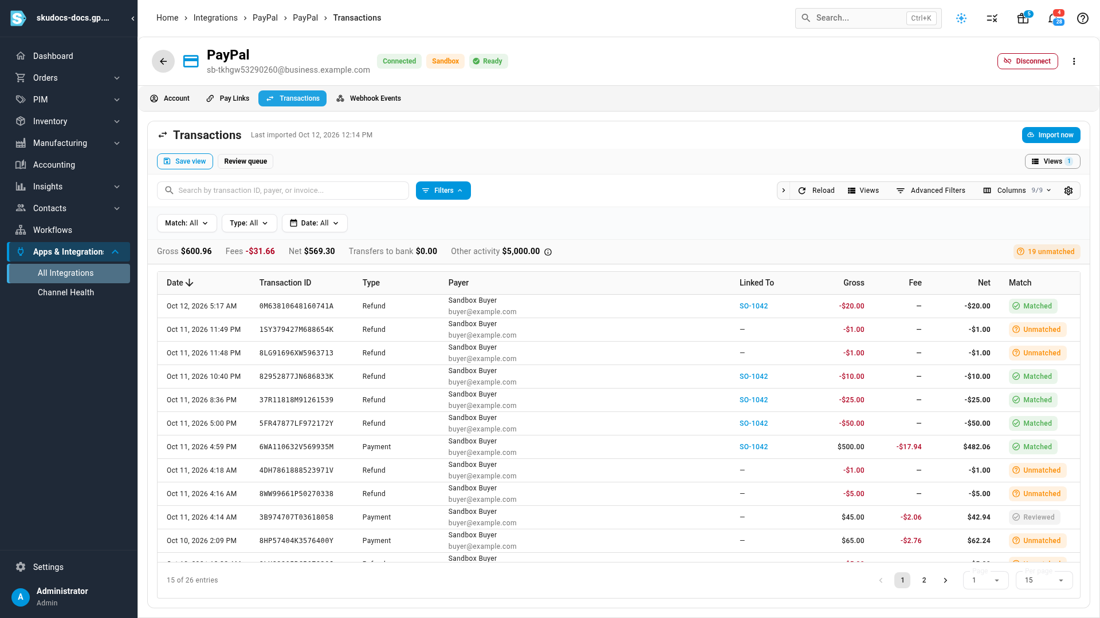Screen dimensions: 1100x618
Task: Open the Columns 9/9 dropdown
Action: [x=1017, y=191]
